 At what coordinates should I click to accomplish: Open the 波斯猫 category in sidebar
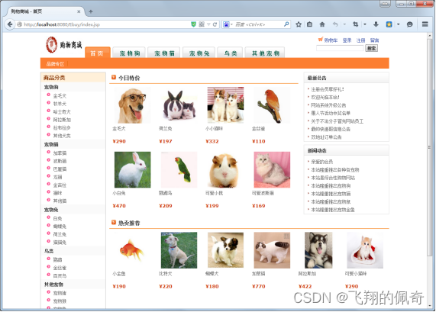point(60,161)
